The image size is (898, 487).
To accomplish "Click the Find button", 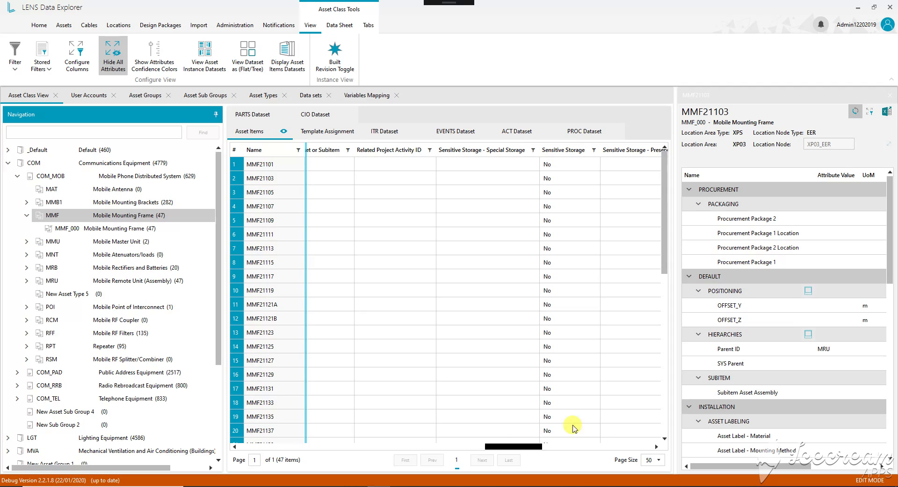I will pos(203,132).
